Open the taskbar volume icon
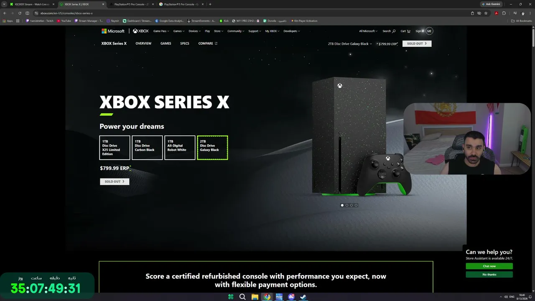Image resolution: width=535 pixels, height=301 pixels. point(506,297)
